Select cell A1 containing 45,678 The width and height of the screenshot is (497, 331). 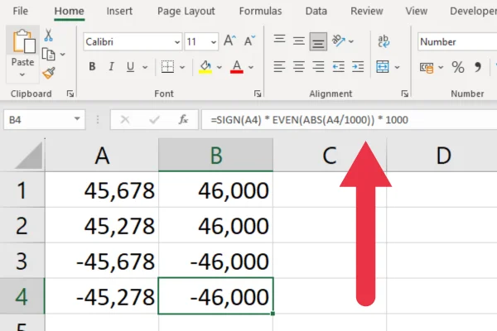click(x=102, y=190)
